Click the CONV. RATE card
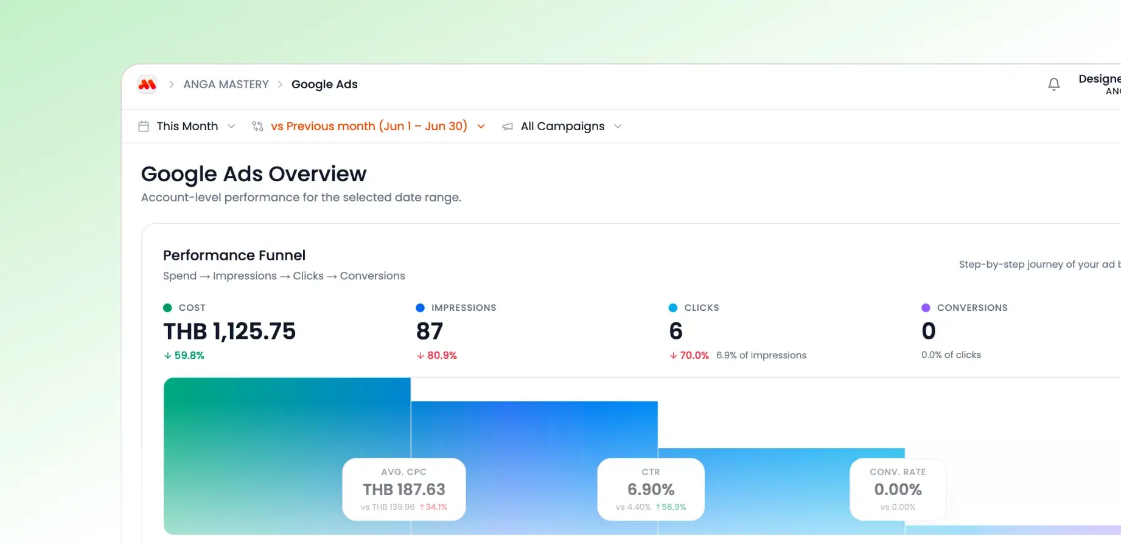The image size is (1121, 545). (898, 489)
